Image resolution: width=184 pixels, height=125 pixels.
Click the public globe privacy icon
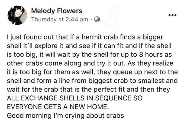coord(97,19)
